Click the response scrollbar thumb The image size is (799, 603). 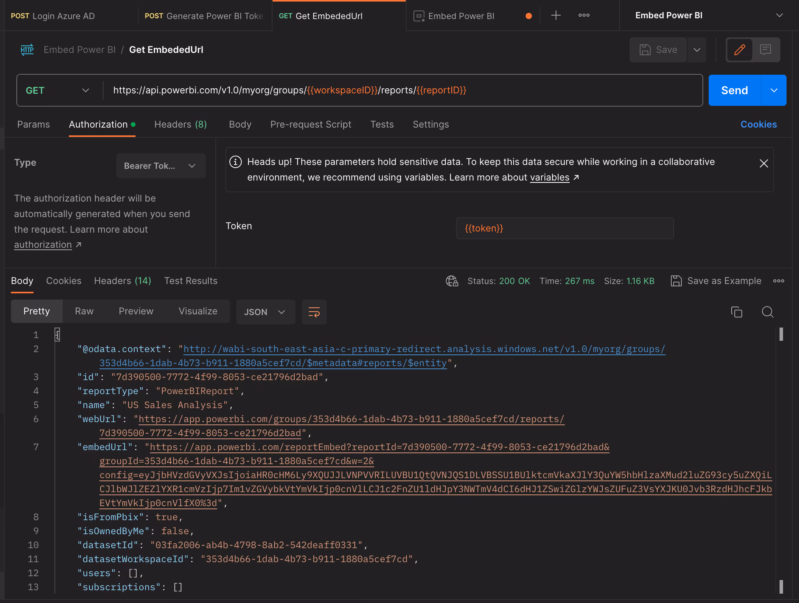[781, 335]
